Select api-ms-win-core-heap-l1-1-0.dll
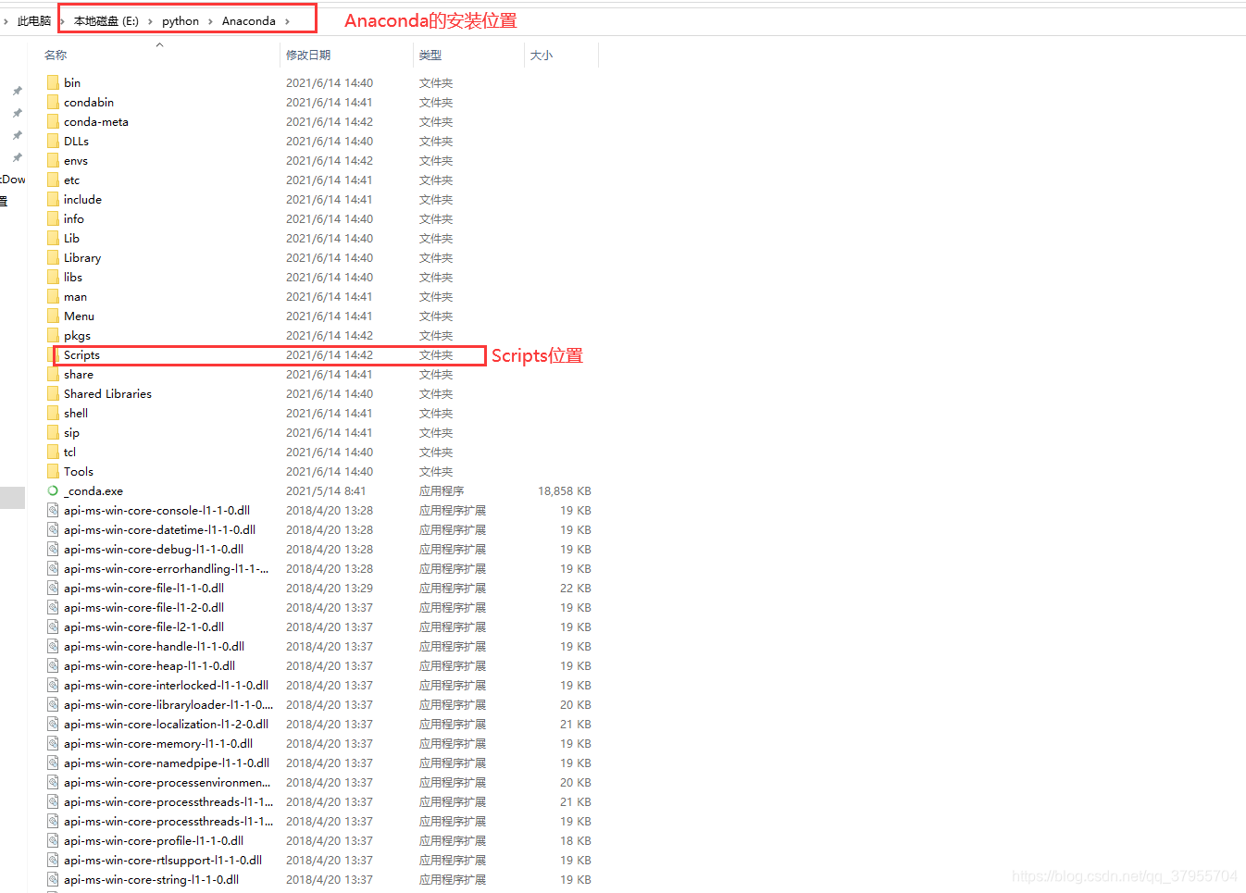The height and width of the screenshot is (893, 1246). coord(149,665)
